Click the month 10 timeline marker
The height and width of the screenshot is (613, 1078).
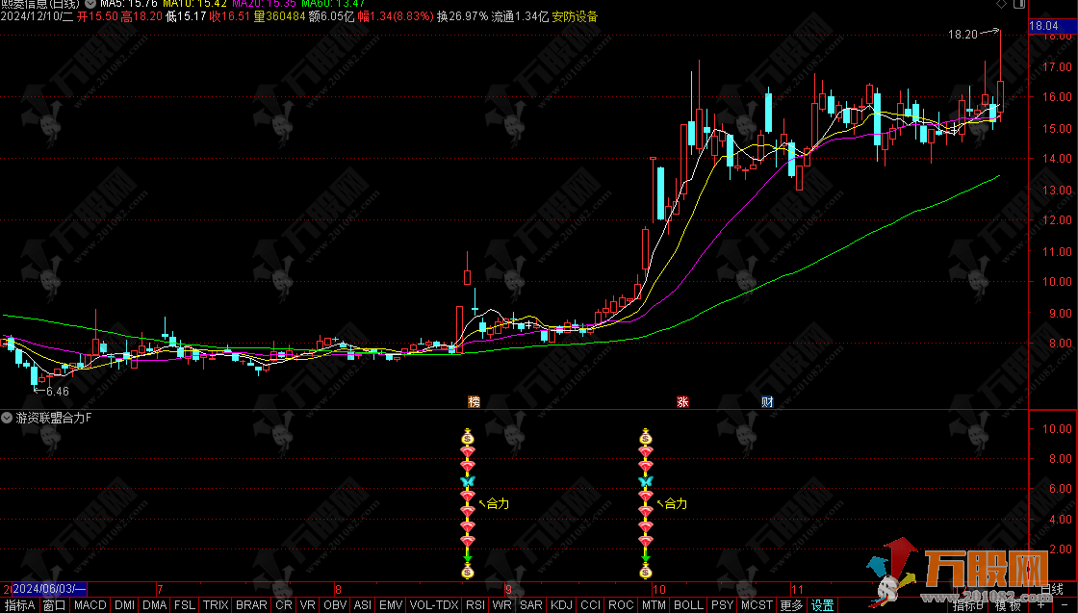(659, 590)
